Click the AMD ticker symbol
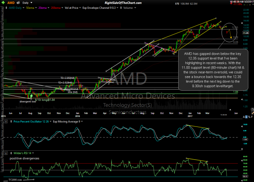Image resolution: width=254 pixels, height=182 pixels. coord(11,3)
